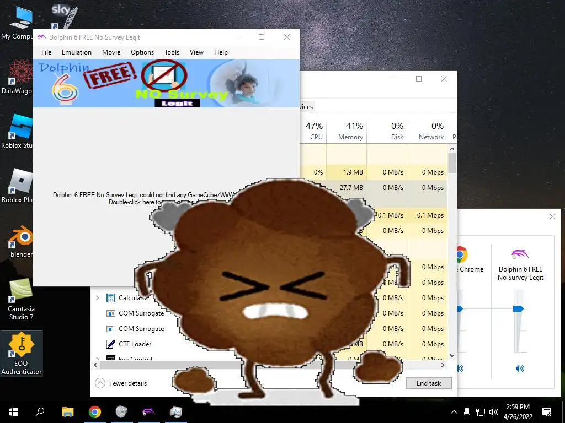Viewport: 565px width, 423px height.
Task: Open the Help menu in Dolphin
Action: coord(221,52)
